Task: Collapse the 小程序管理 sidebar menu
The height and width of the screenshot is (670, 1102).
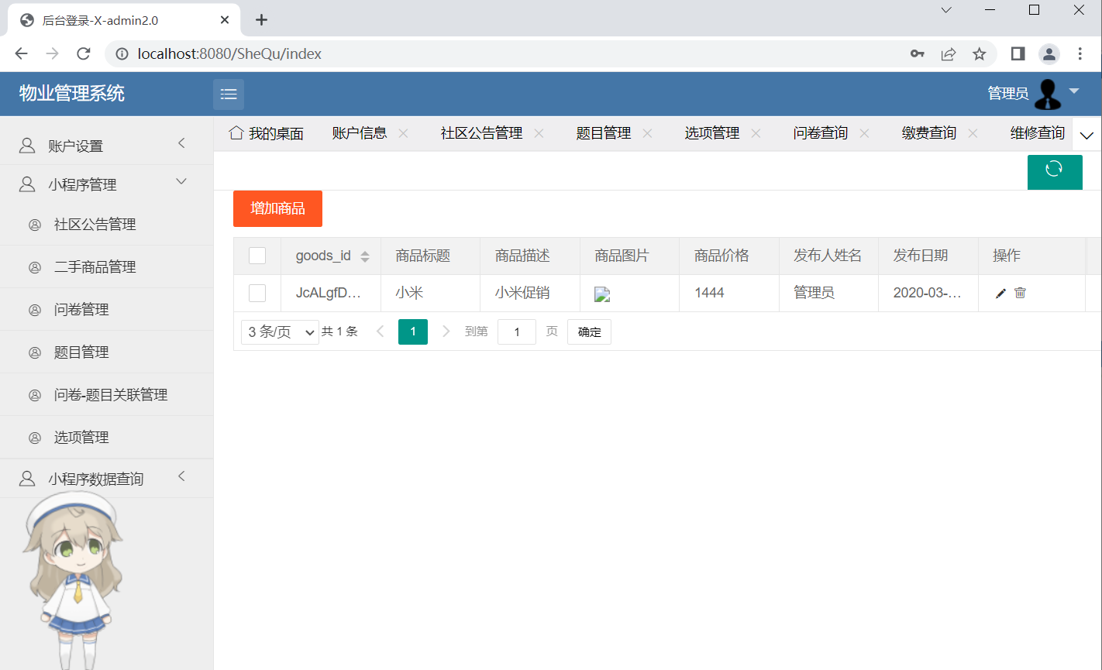Action: (106, 184)
